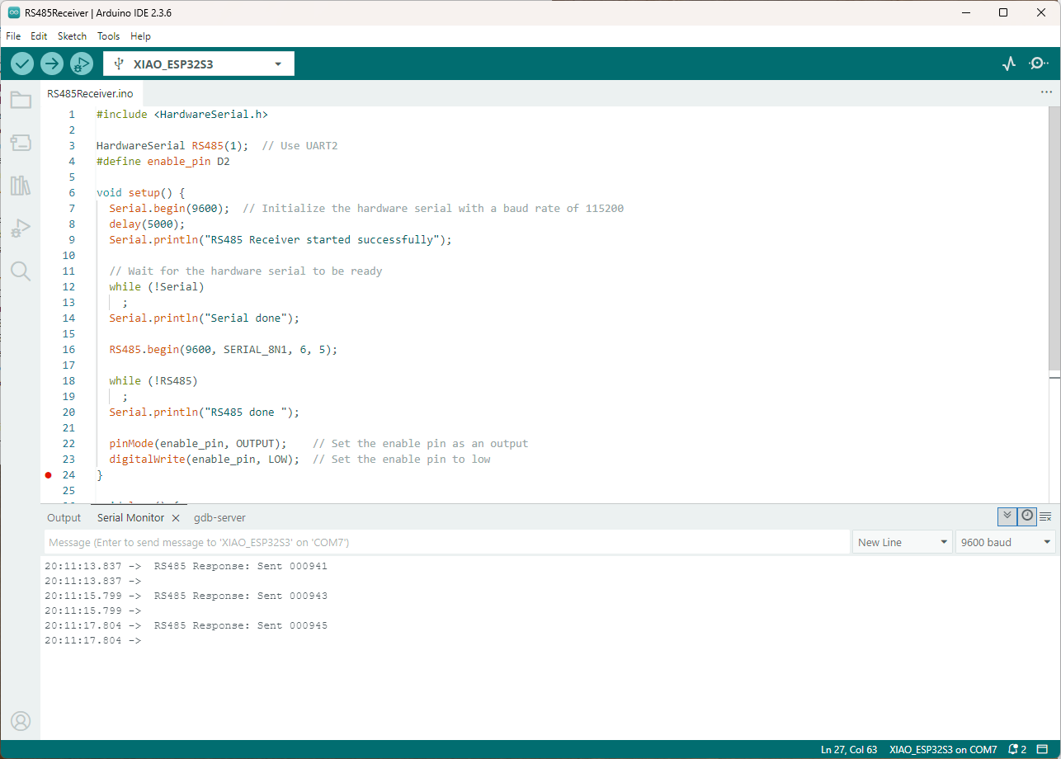Click the serial message input field
The width and height of the screenshot is (1061, 759).
point(446,542)
